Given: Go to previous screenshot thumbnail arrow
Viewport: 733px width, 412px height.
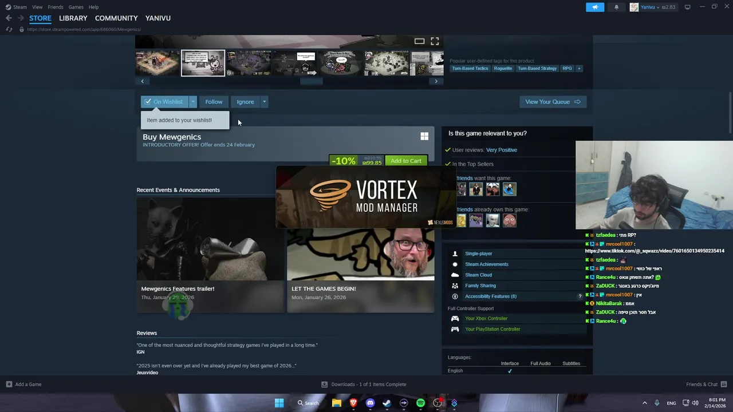Looking at the screenshot, I should point(143,81).
